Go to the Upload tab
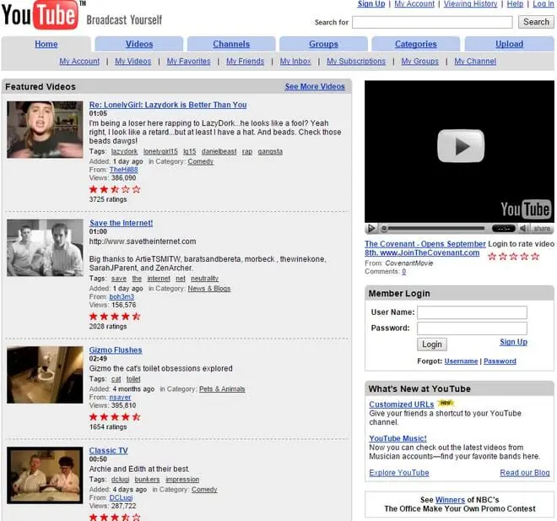This screenshot has height=521, width=557. (509, 44)
